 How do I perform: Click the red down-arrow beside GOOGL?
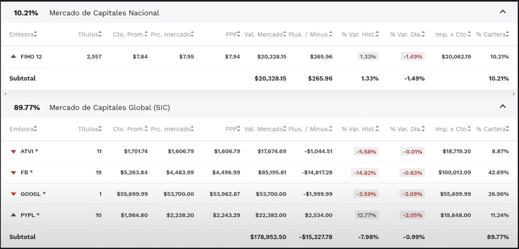click(14, 194)
